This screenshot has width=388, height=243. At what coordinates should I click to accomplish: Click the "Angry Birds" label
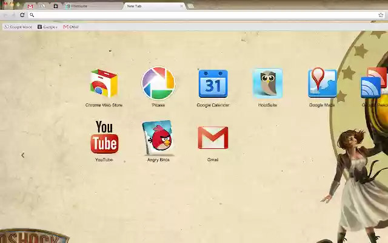tap(158, 160)
